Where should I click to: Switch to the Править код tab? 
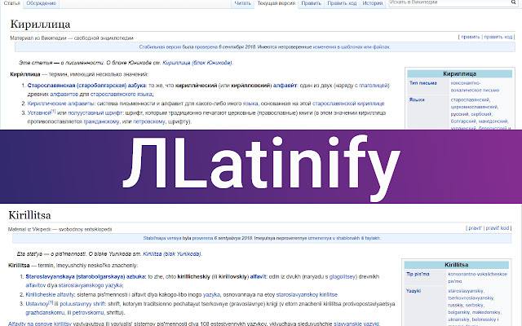pyautogui.click(x=342, y=3)
